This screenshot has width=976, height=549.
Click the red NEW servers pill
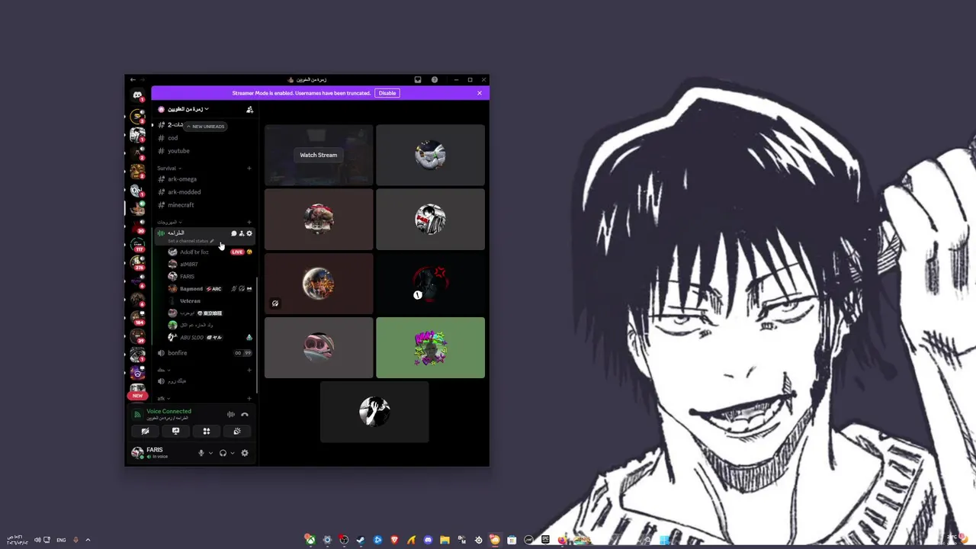click(137, 396)
